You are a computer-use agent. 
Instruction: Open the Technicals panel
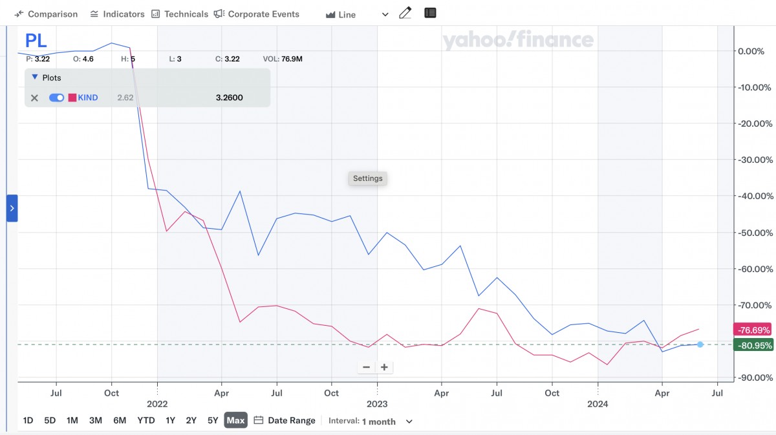pyautogui.click(x=180, y=14)
